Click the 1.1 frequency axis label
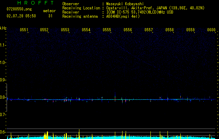 coord(3,45)
